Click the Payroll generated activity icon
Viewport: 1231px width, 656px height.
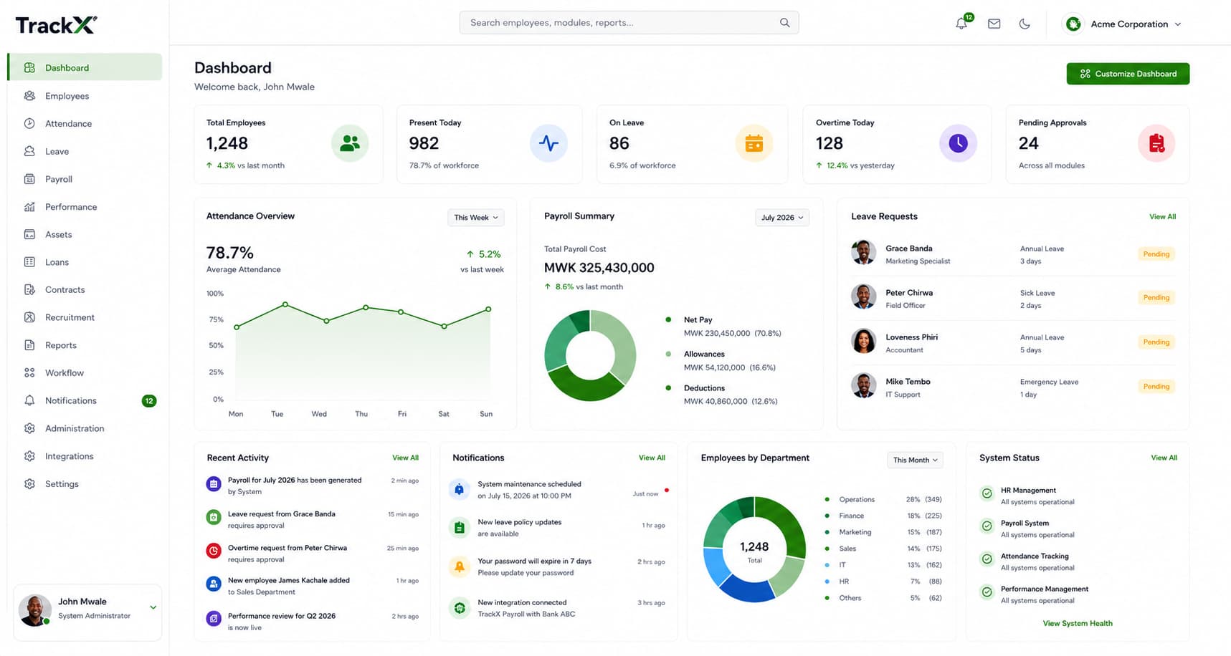click(214, 484)
